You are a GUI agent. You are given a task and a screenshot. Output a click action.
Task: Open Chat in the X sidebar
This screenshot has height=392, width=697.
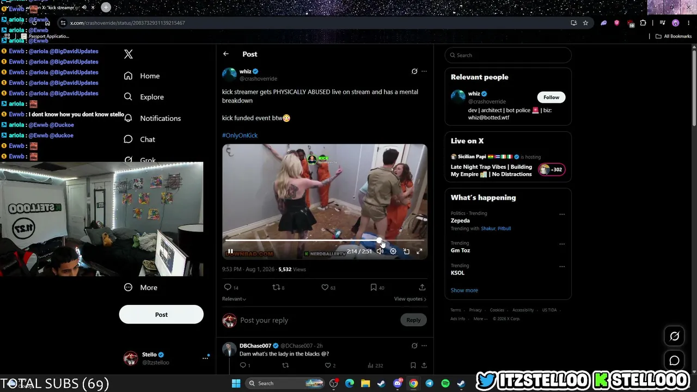pos(139,139)
